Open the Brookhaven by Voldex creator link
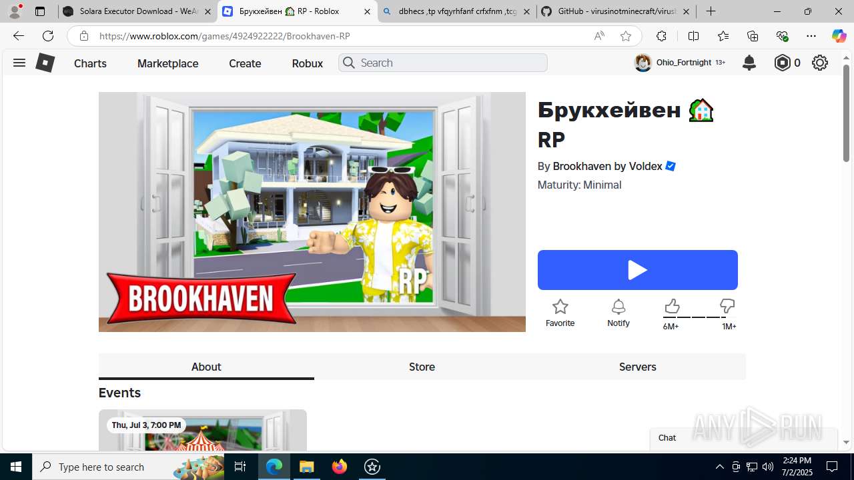 pyautogui.click(x=607, y=166)
